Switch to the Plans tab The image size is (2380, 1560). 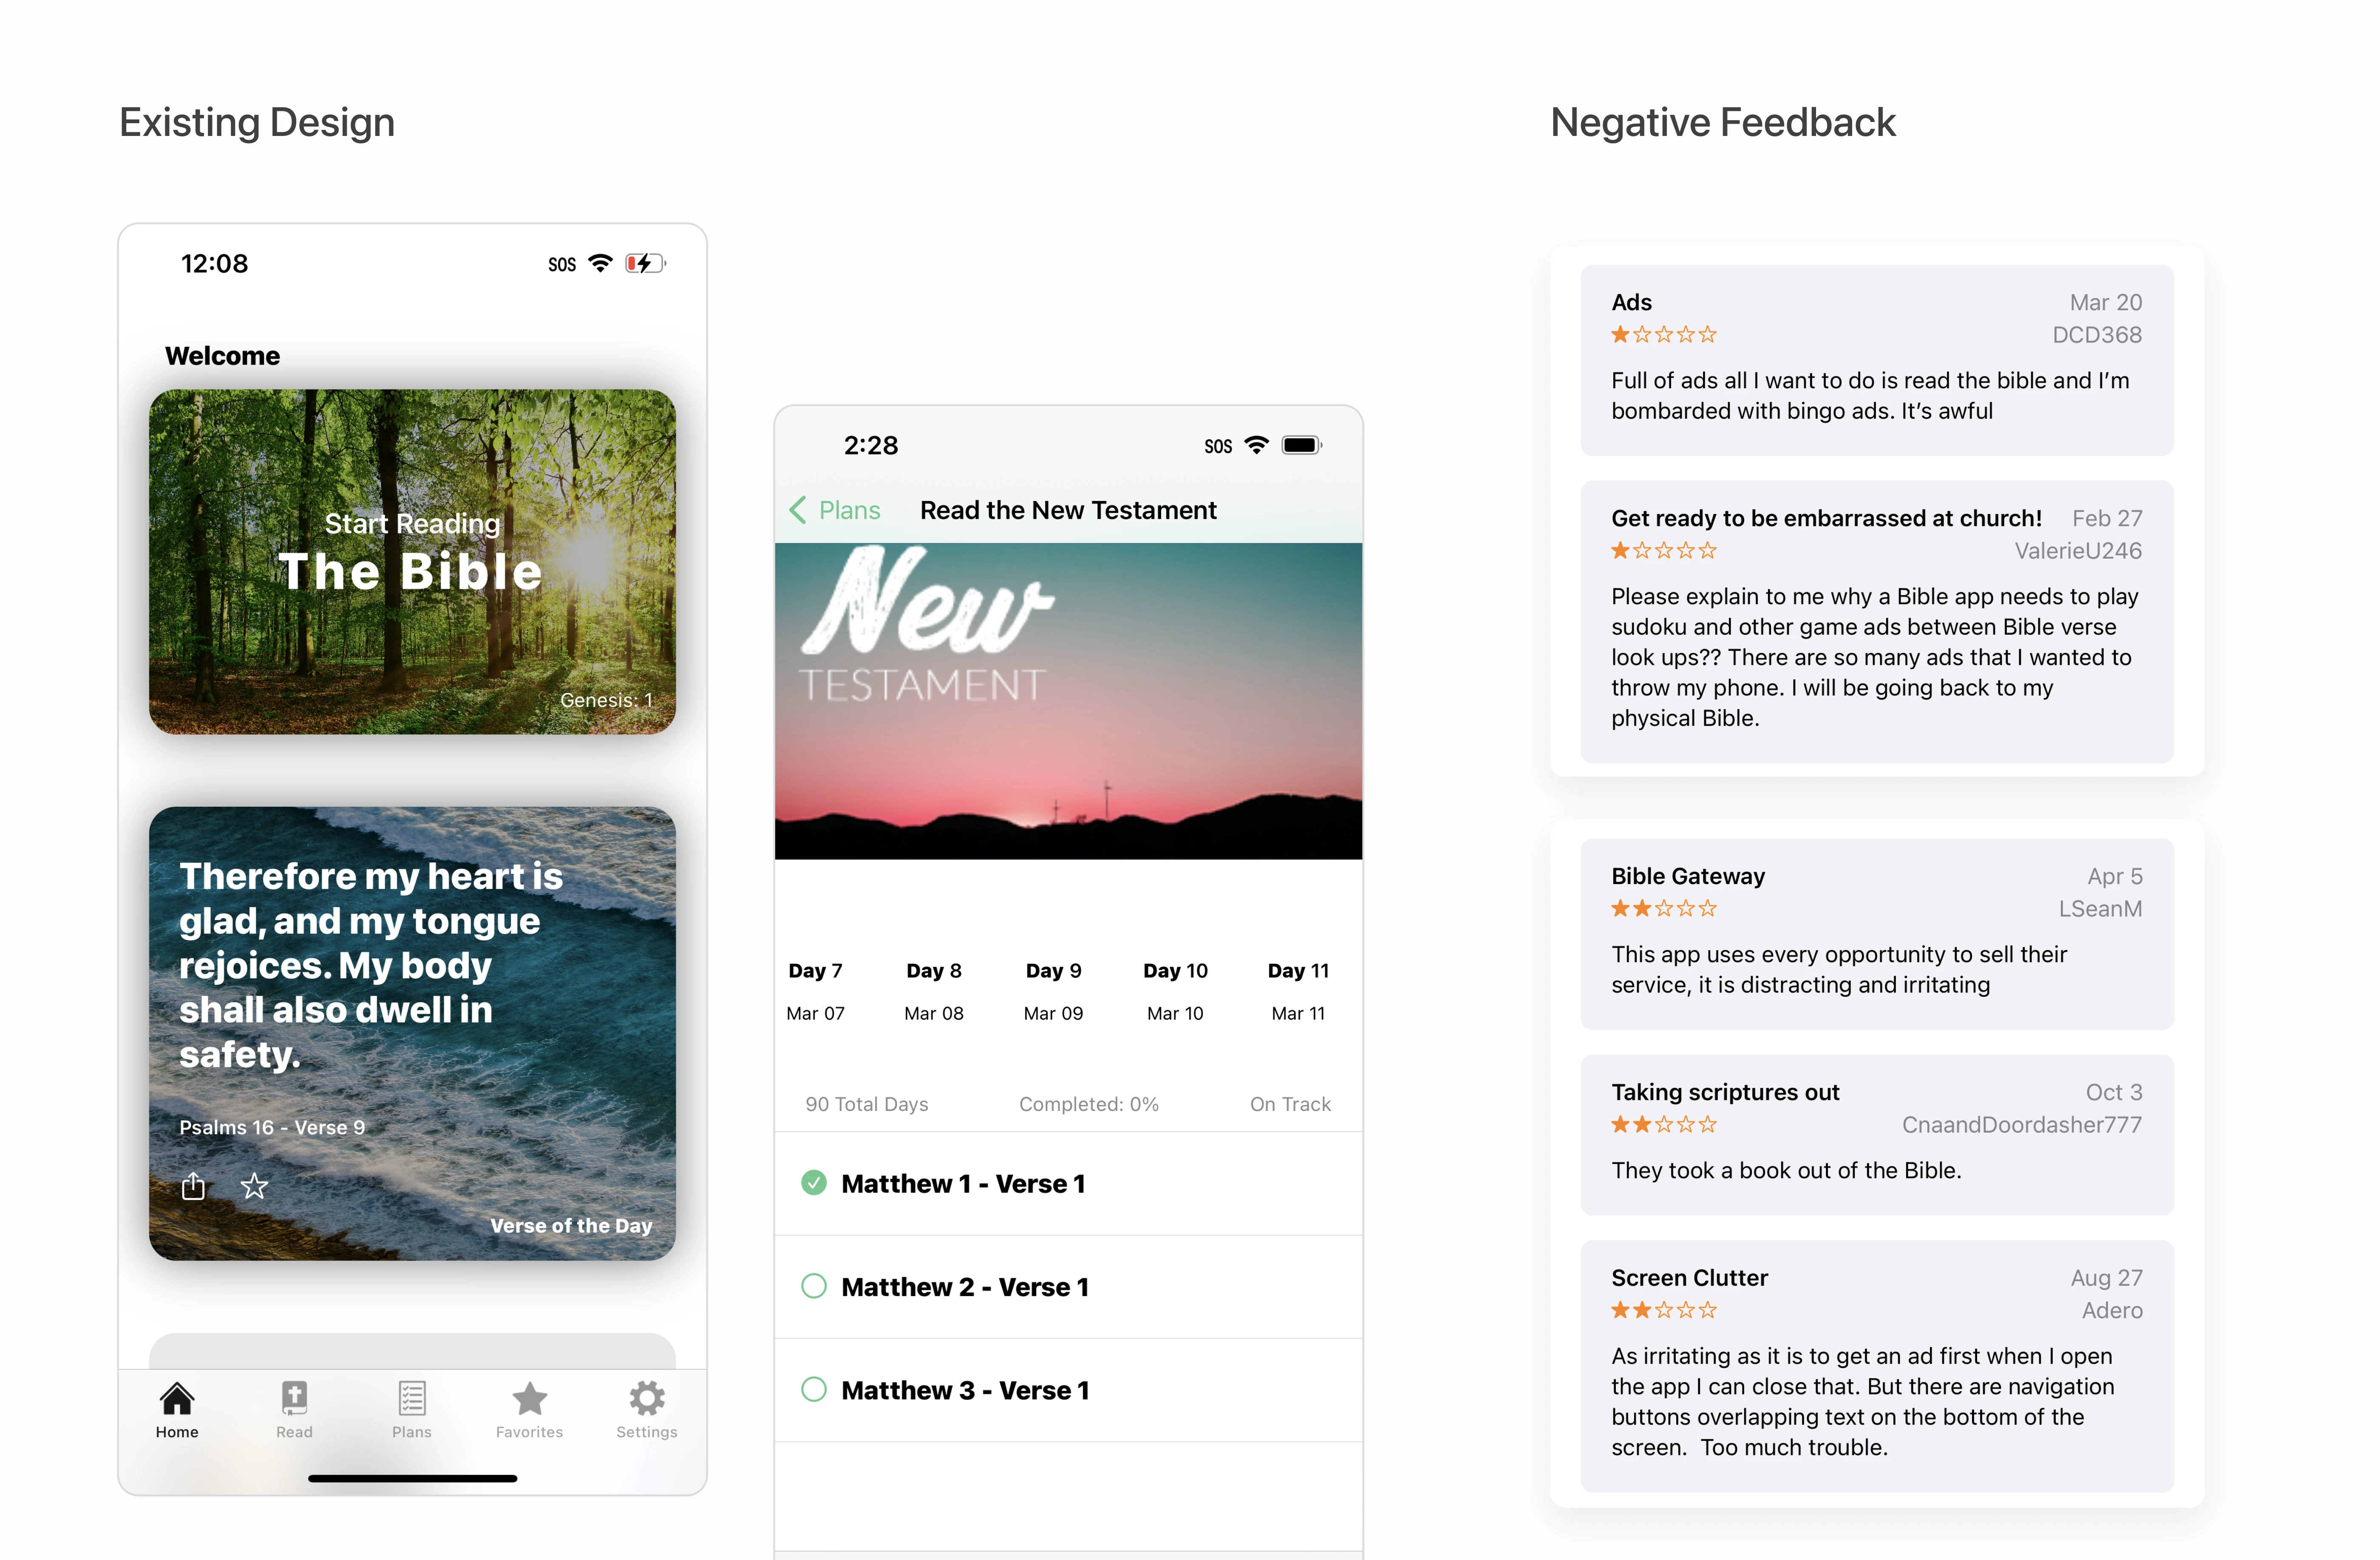coord(411,1409)
